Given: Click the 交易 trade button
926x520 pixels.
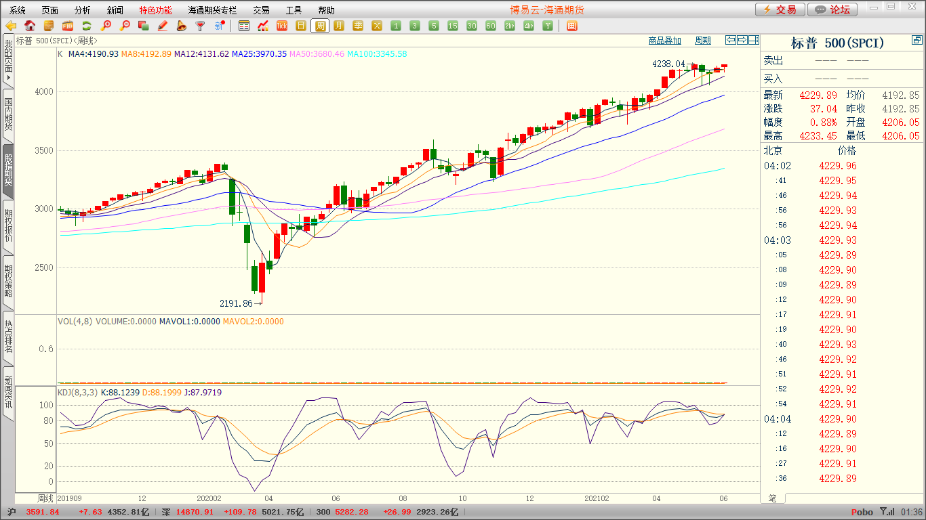Looking at the screenshot, I should pyautogui.click(x=780, y=9).
